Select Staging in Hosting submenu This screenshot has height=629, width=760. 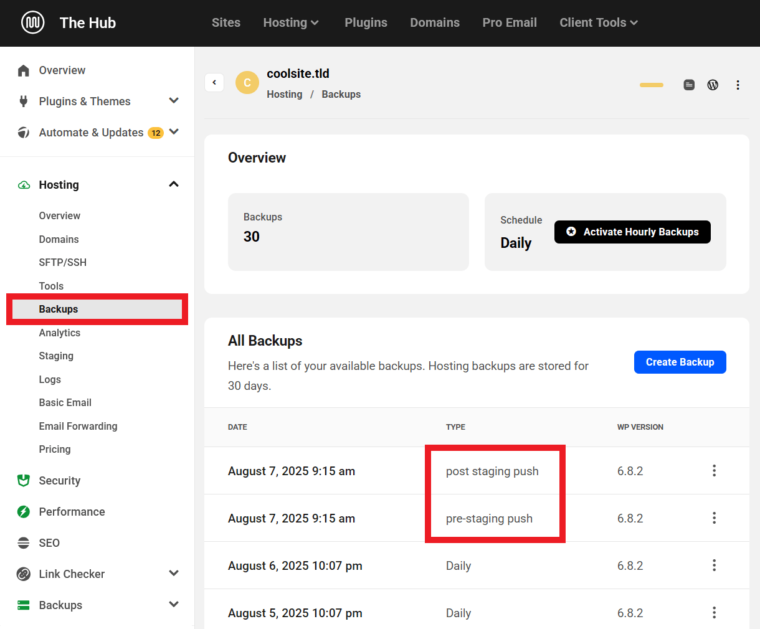(56, 356)
